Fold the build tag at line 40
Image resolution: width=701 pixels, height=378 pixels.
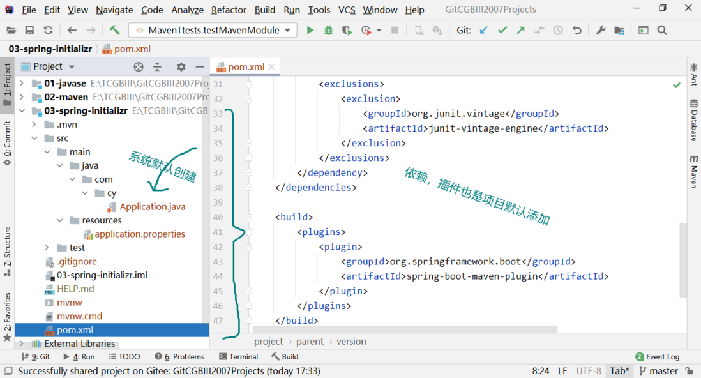pos(249,217)
